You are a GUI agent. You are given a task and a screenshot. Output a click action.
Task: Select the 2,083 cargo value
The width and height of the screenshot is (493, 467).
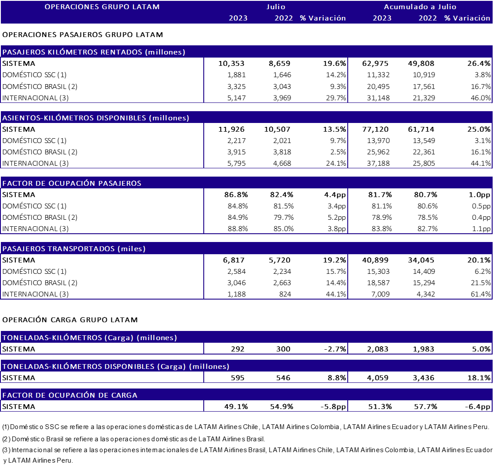[378, 349]
